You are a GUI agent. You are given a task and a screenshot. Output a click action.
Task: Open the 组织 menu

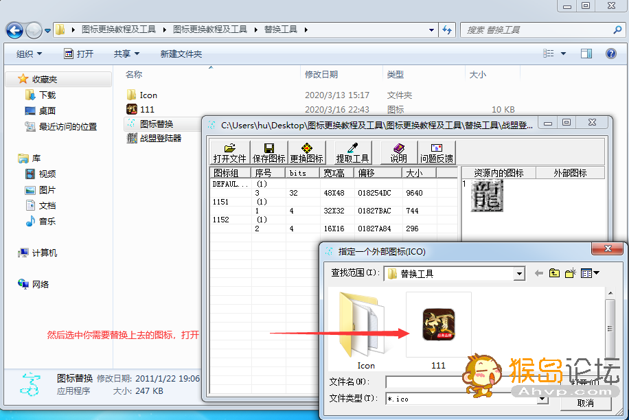tap(29, 54)
